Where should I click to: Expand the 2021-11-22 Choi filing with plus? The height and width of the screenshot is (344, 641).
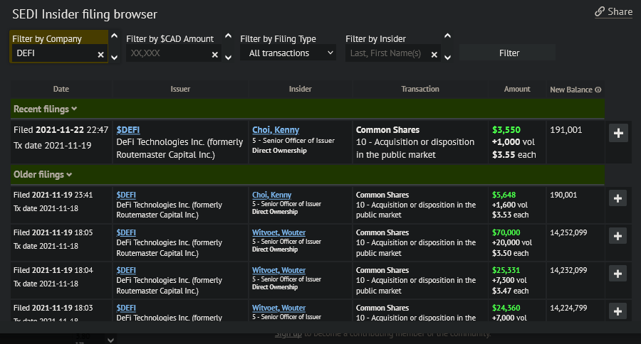pyautogui.click(x=617, y=133)
